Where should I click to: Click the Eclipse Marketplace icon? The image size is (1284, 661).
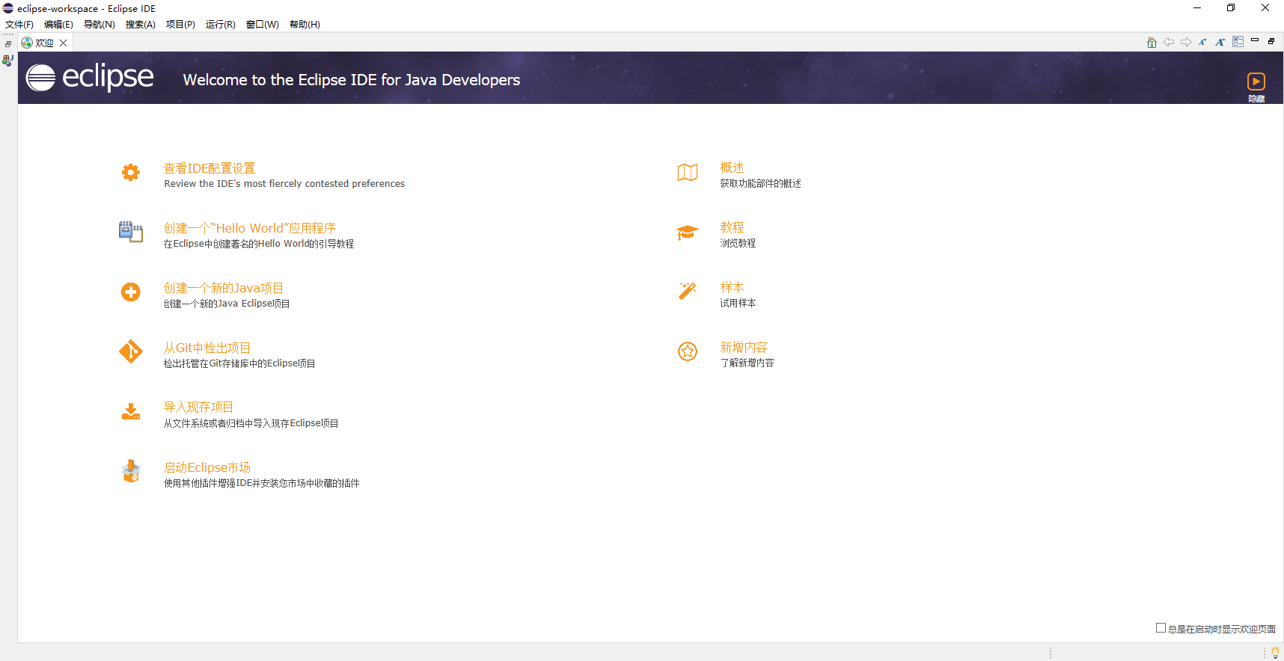[x=131, y=471]
